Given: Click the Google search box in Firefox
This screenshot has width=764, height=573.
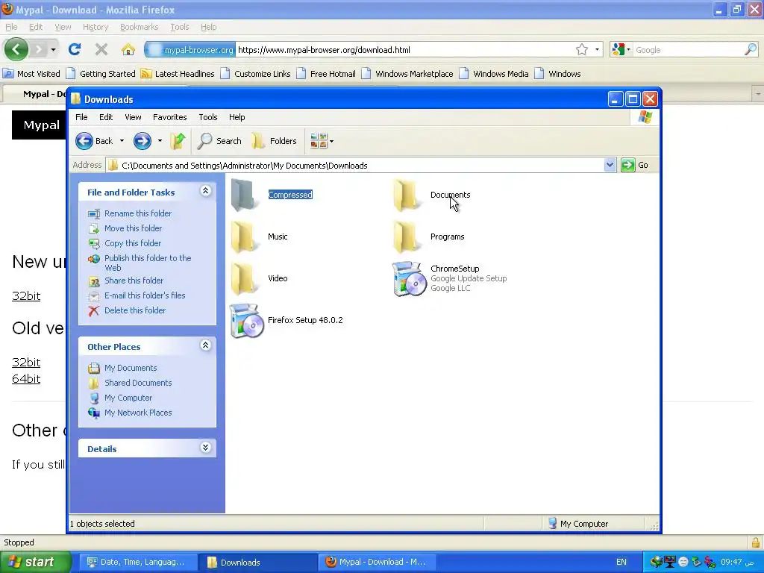Looking at the screenshot, I should click(687, 50).
